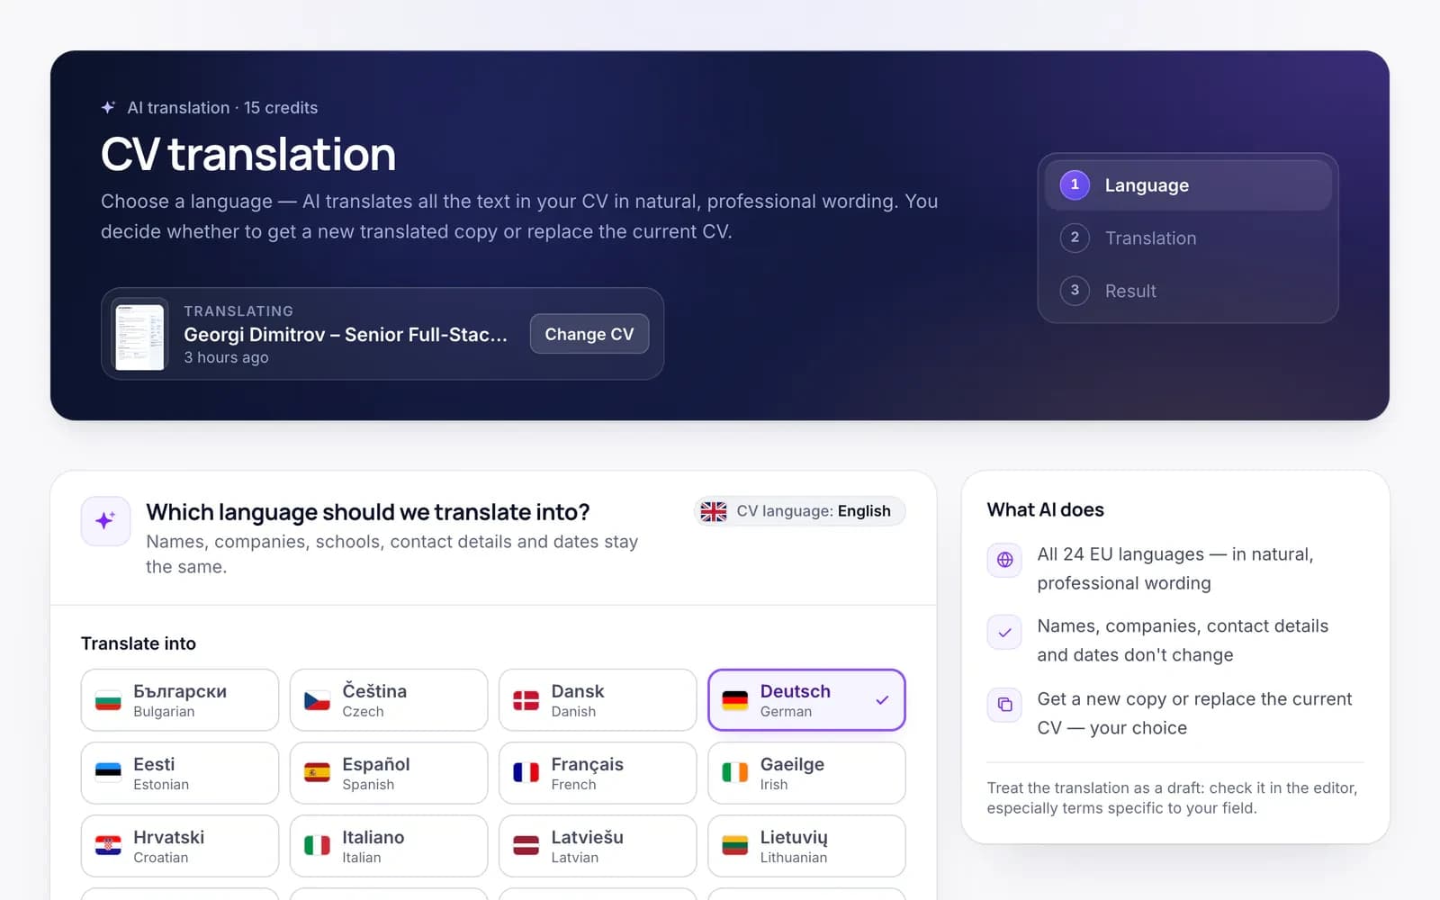Click the checkmark on Deutsch card
The height and width of the screenshot is (900, 1440).
(882, 700)
